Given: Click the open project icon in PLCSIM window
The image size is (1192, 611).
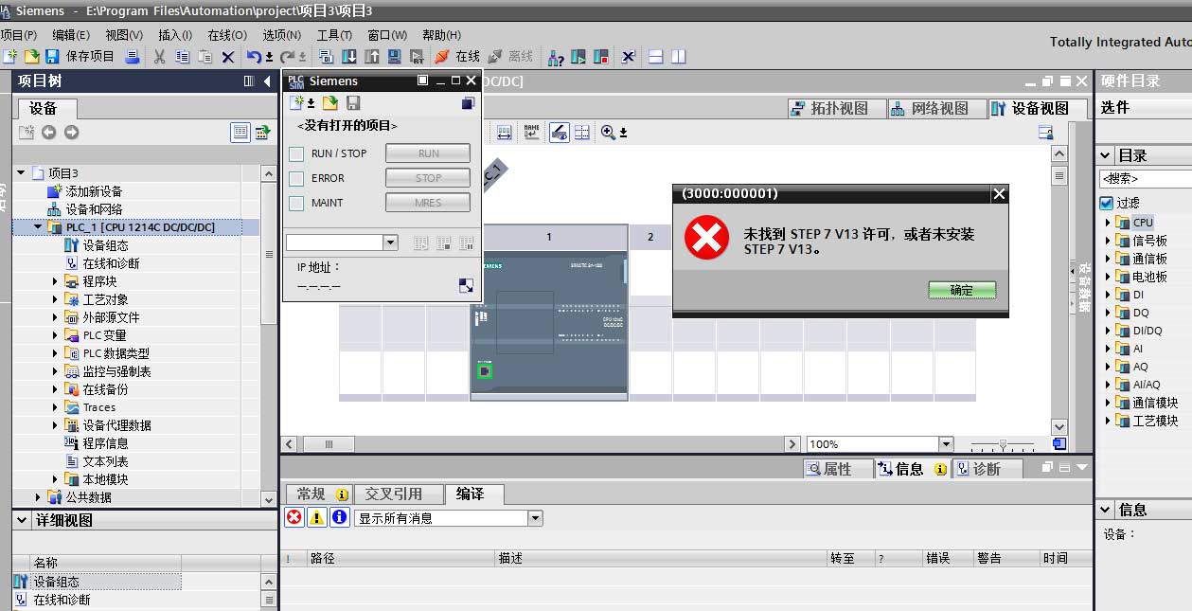Looking at the screenshot, I should [x=329, y=103].
